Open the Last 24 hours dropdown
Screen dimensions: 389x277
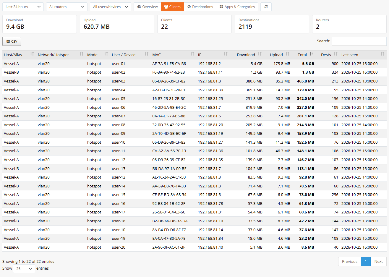(23, 7)
